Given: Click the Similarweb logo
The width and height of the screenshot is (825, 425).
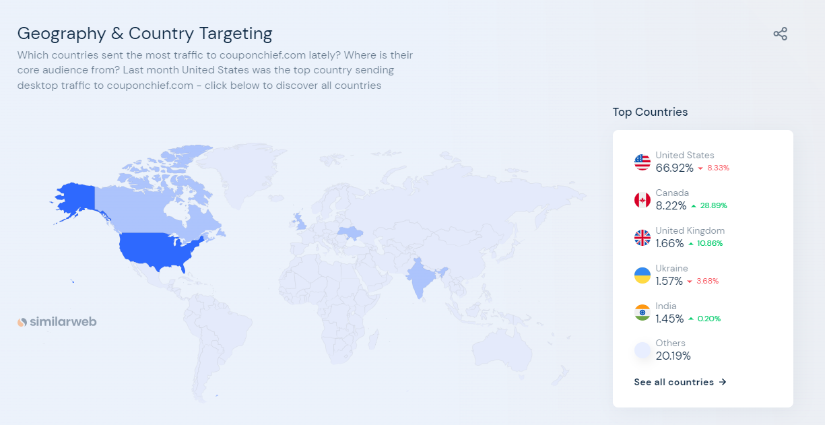Looking at the screenshot, I should 57,322.
